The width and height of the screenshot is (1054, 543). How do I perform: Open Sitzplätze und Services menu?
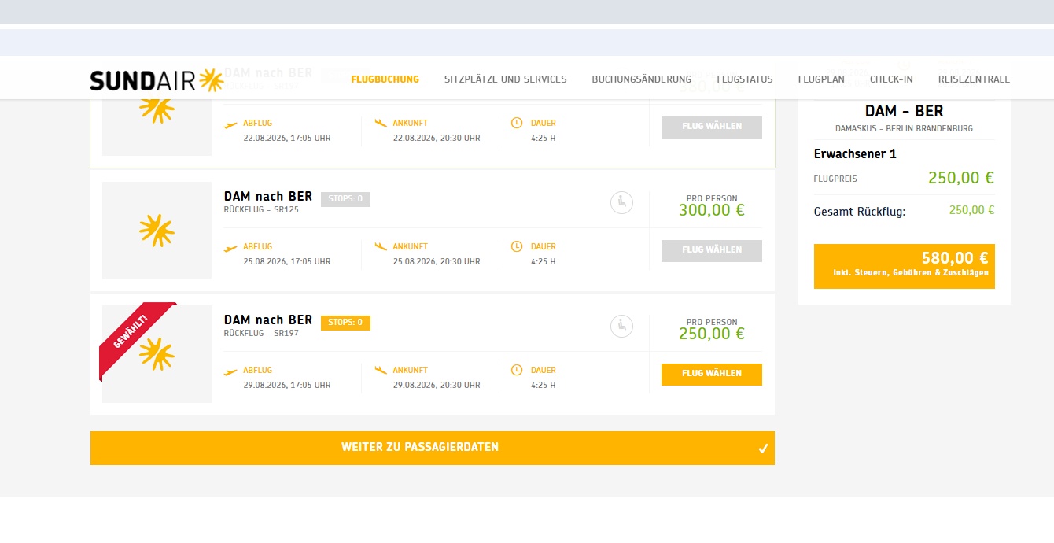tap(505, 79)
